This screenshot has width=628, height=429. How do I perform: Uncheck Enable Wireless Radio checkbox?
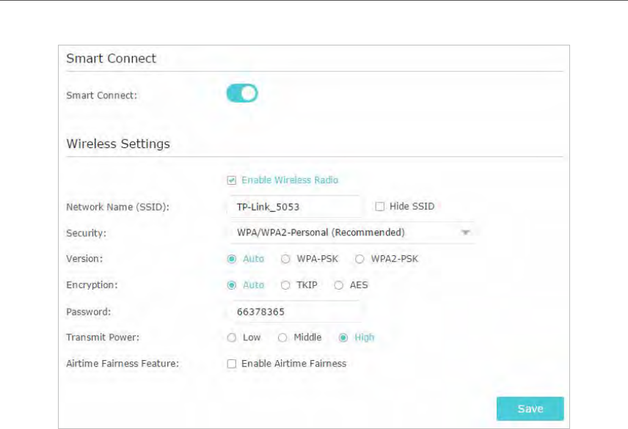[x=232, y=180]
